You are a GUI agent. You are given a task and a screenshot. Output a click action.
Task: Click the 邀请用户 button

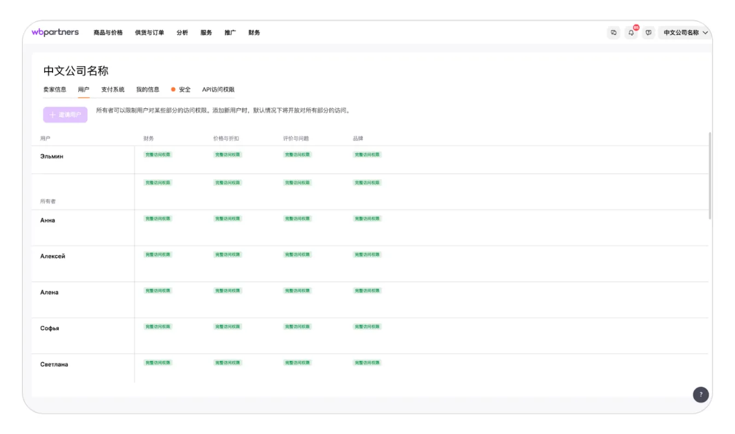65,115
